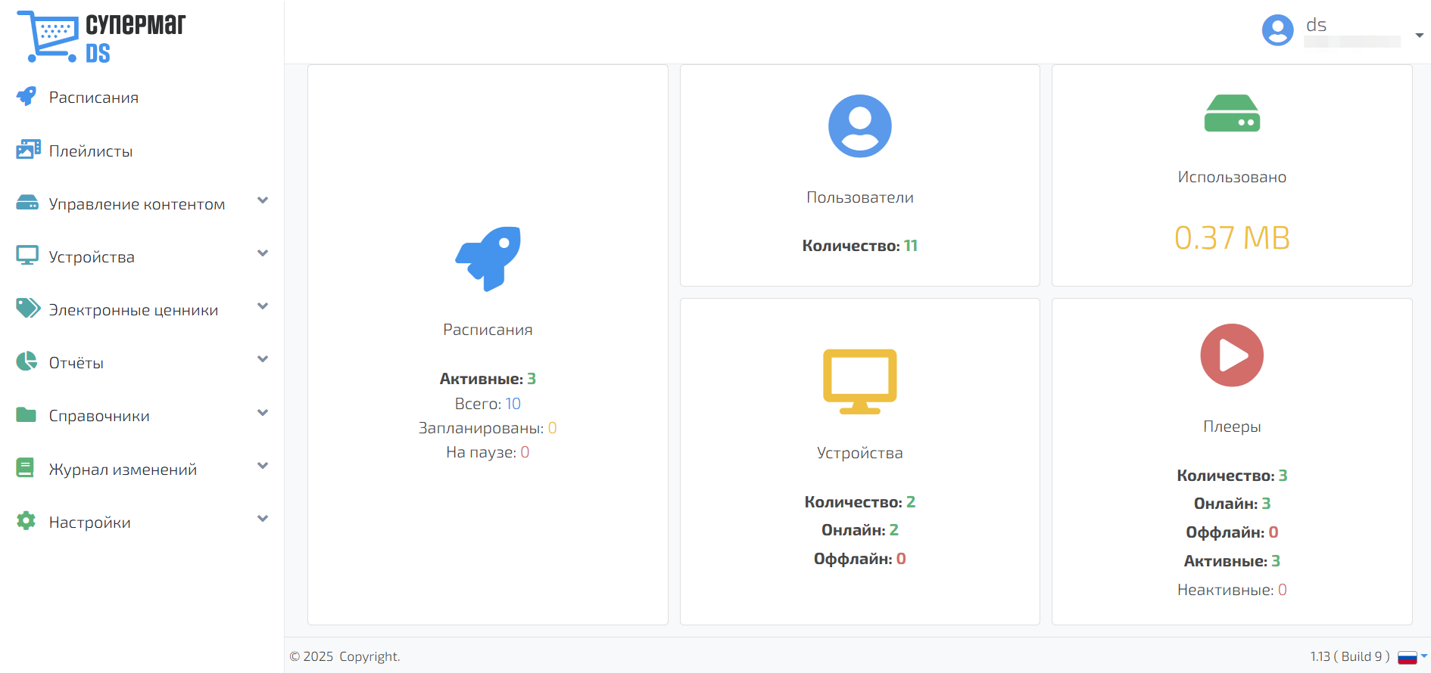
Task: Click the user avatar icon in header
Action: [x=1277, y=30]
